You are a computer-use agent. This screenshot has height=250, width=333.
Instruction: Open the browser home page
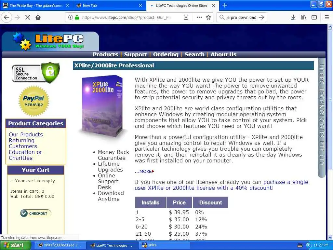(38, 18)
